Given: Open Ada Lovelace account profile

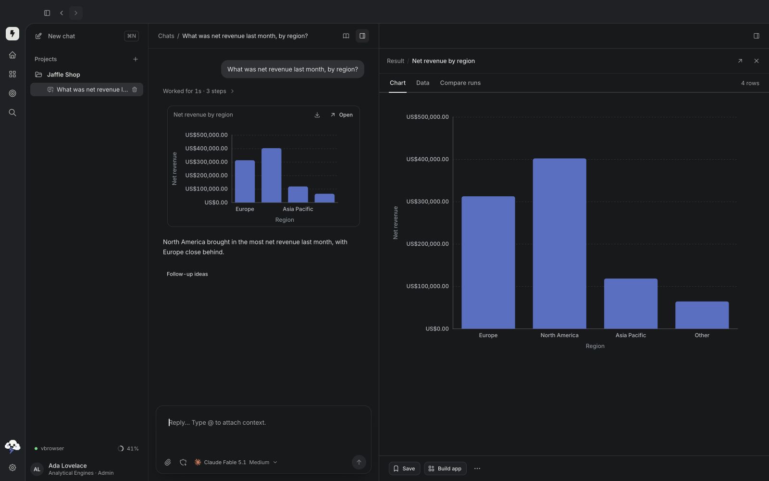Looking at the screenshot, I should (x=87, y=469).
